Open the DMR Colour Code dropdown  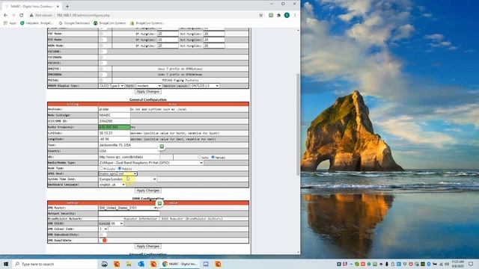tap(103, 229)
